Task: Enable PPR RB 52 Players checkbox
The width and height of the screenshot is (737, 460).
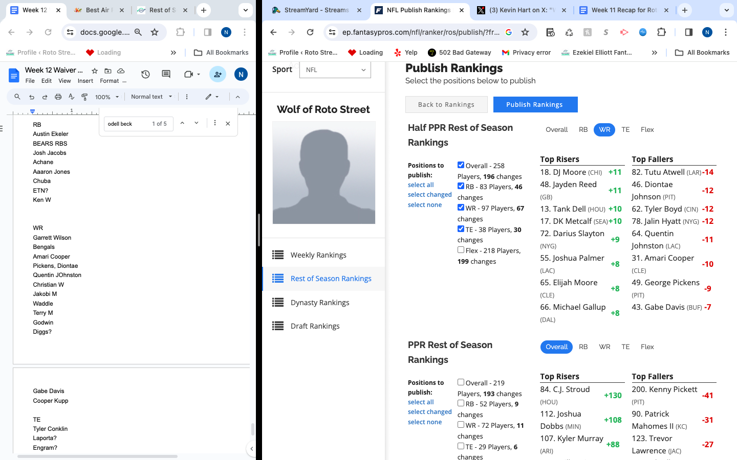Action: click(x=461, y=403)
